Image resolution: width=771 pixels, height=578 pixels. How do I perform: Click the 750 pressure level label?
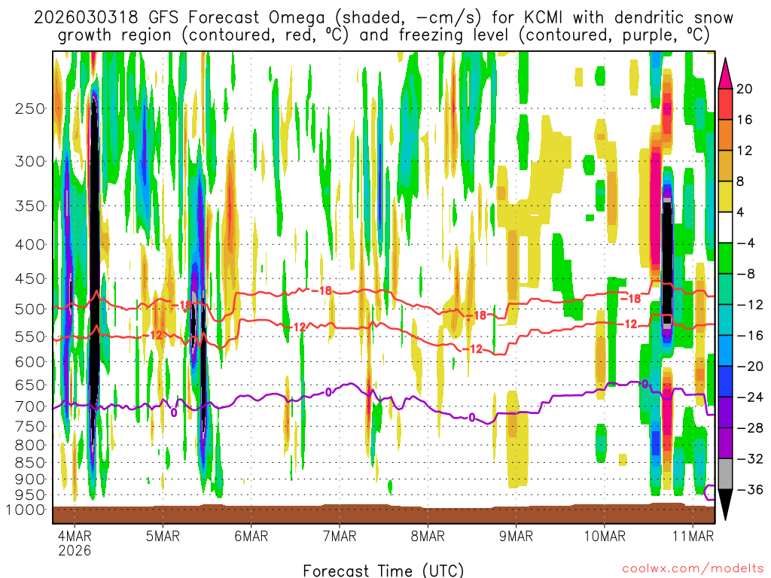[30, 427]
